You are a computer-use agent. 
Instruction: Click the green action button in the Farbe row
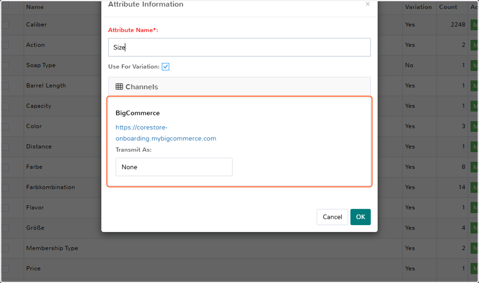pyautogui.click(x=475, y=167)
